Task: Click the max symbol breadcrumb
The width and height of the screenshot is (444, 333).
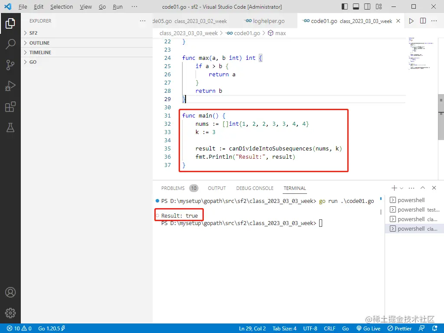Action: (277, 33)
